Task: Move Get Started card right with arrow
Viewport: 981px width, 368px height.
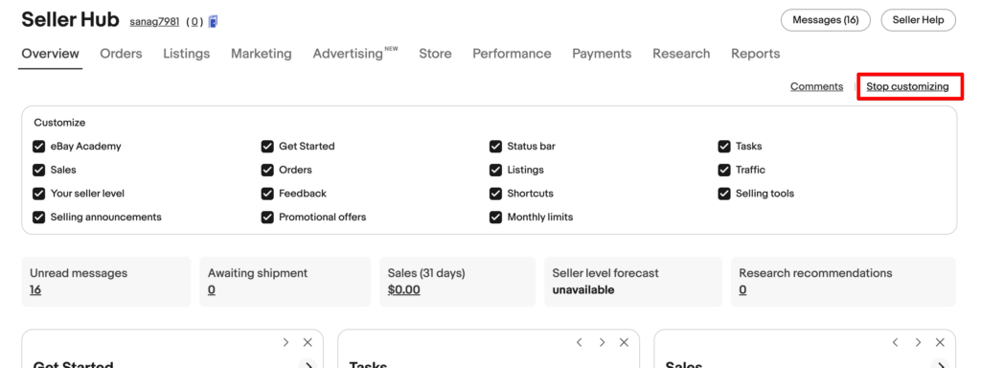Action: pyautogui.click(x=285, y=342)
